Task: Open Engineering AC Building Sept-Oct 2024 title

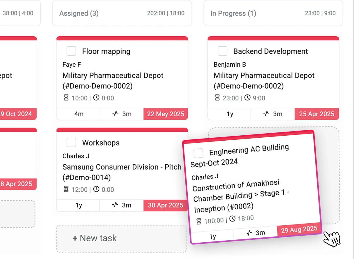Action: coord(240,156)
